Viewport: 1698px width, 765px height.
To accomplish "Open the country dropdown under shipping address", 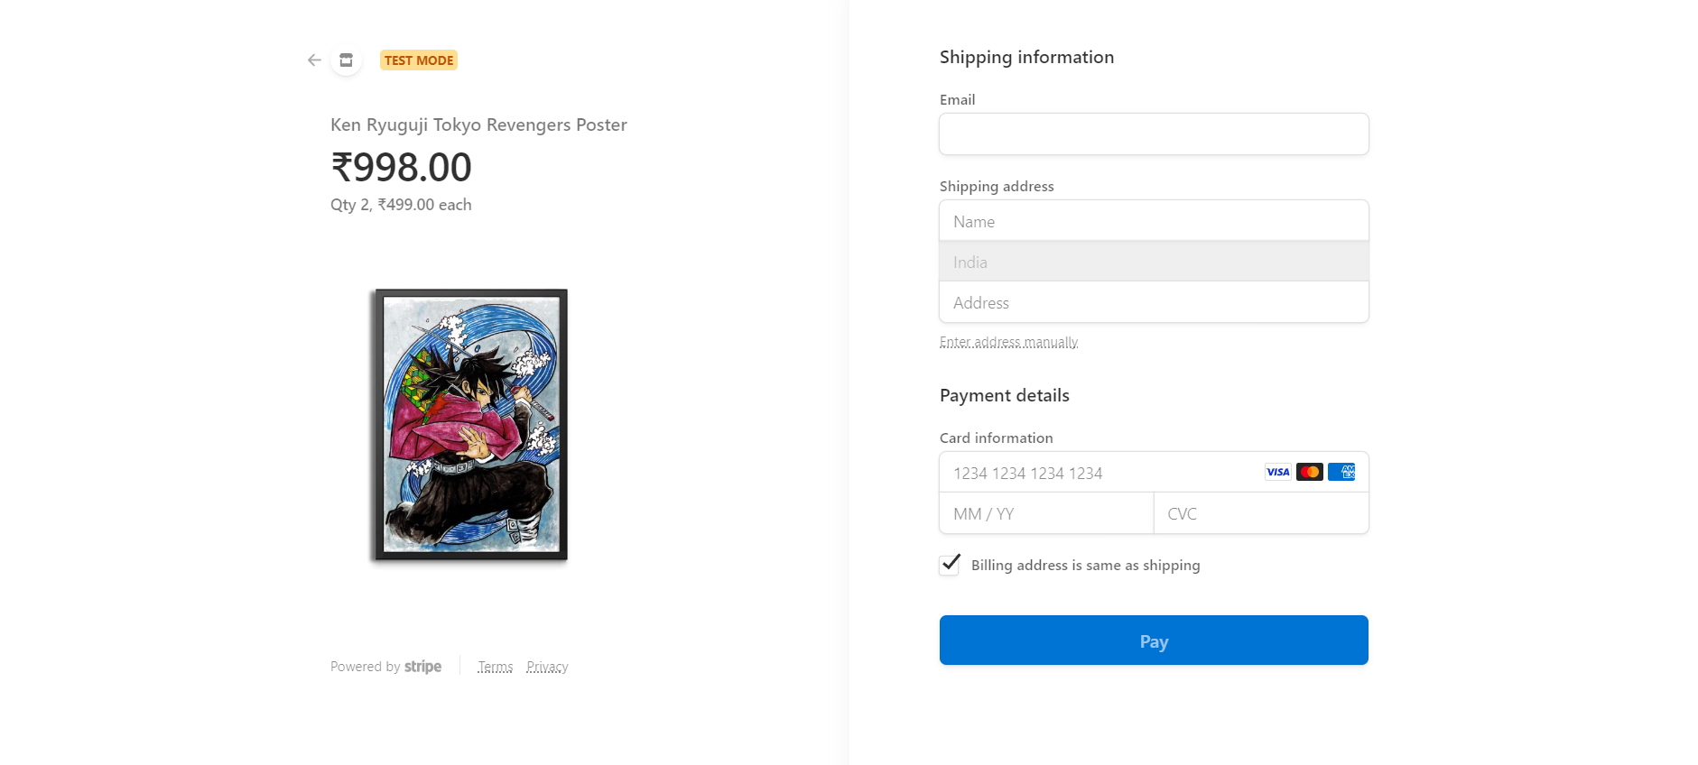I will [1154, 262].
